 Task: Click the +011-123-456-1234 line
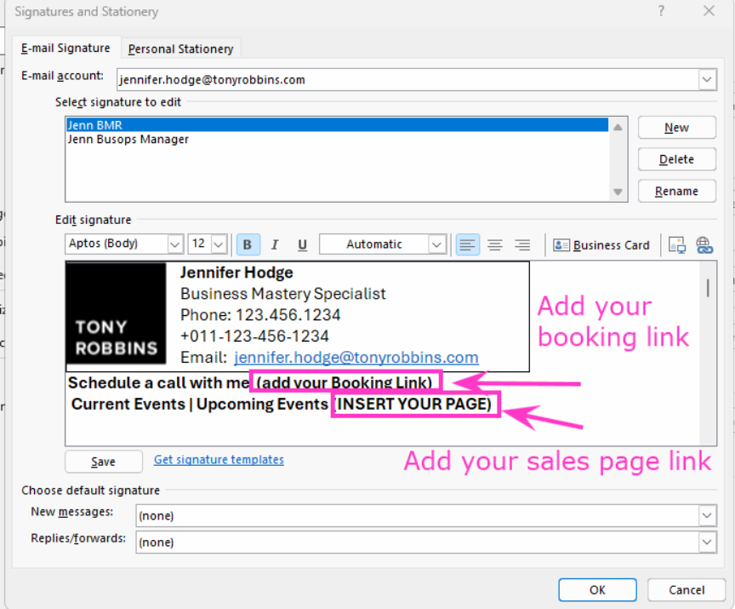(x=254, y=336)
